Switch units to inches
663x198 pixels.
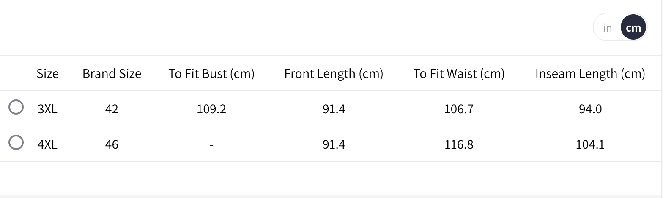608,28
